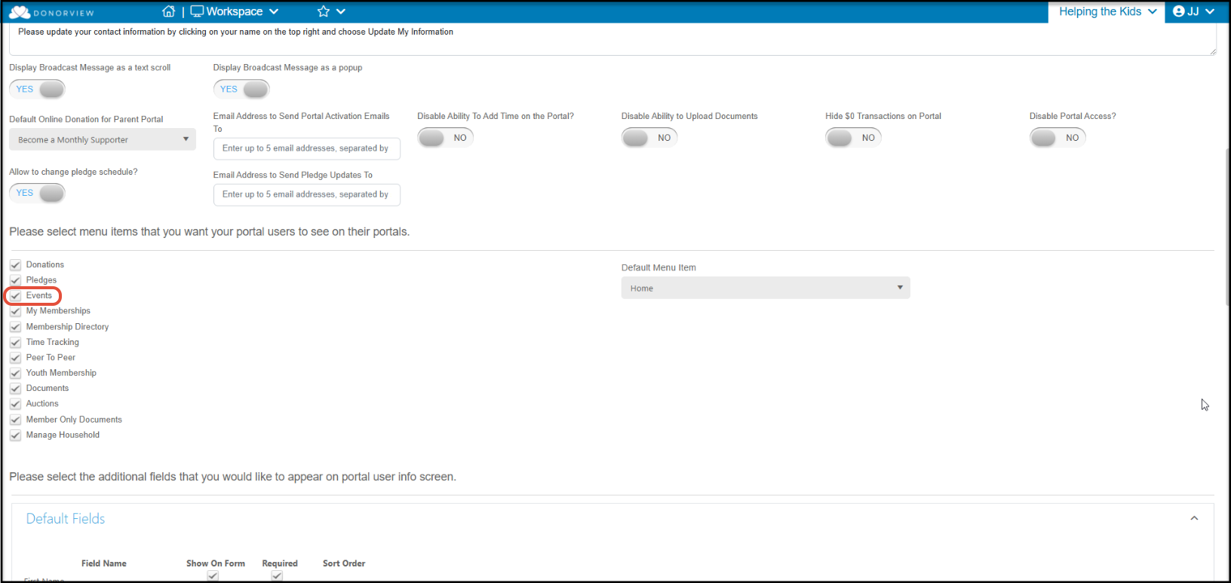Viewport: 1231px width, 583px height.
Task: Collapse the Default Fields panel
Action: (x=1194, y=518)
